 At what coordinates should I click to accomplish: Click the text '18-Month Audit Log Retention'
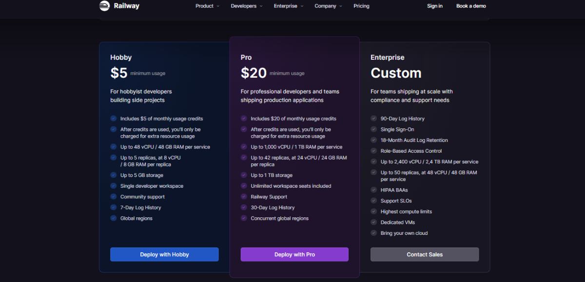(x=414, y=140)
